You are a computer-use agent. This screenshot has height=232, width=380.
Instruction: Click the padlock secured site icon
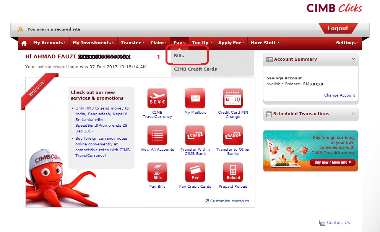(x=21, y=29)
